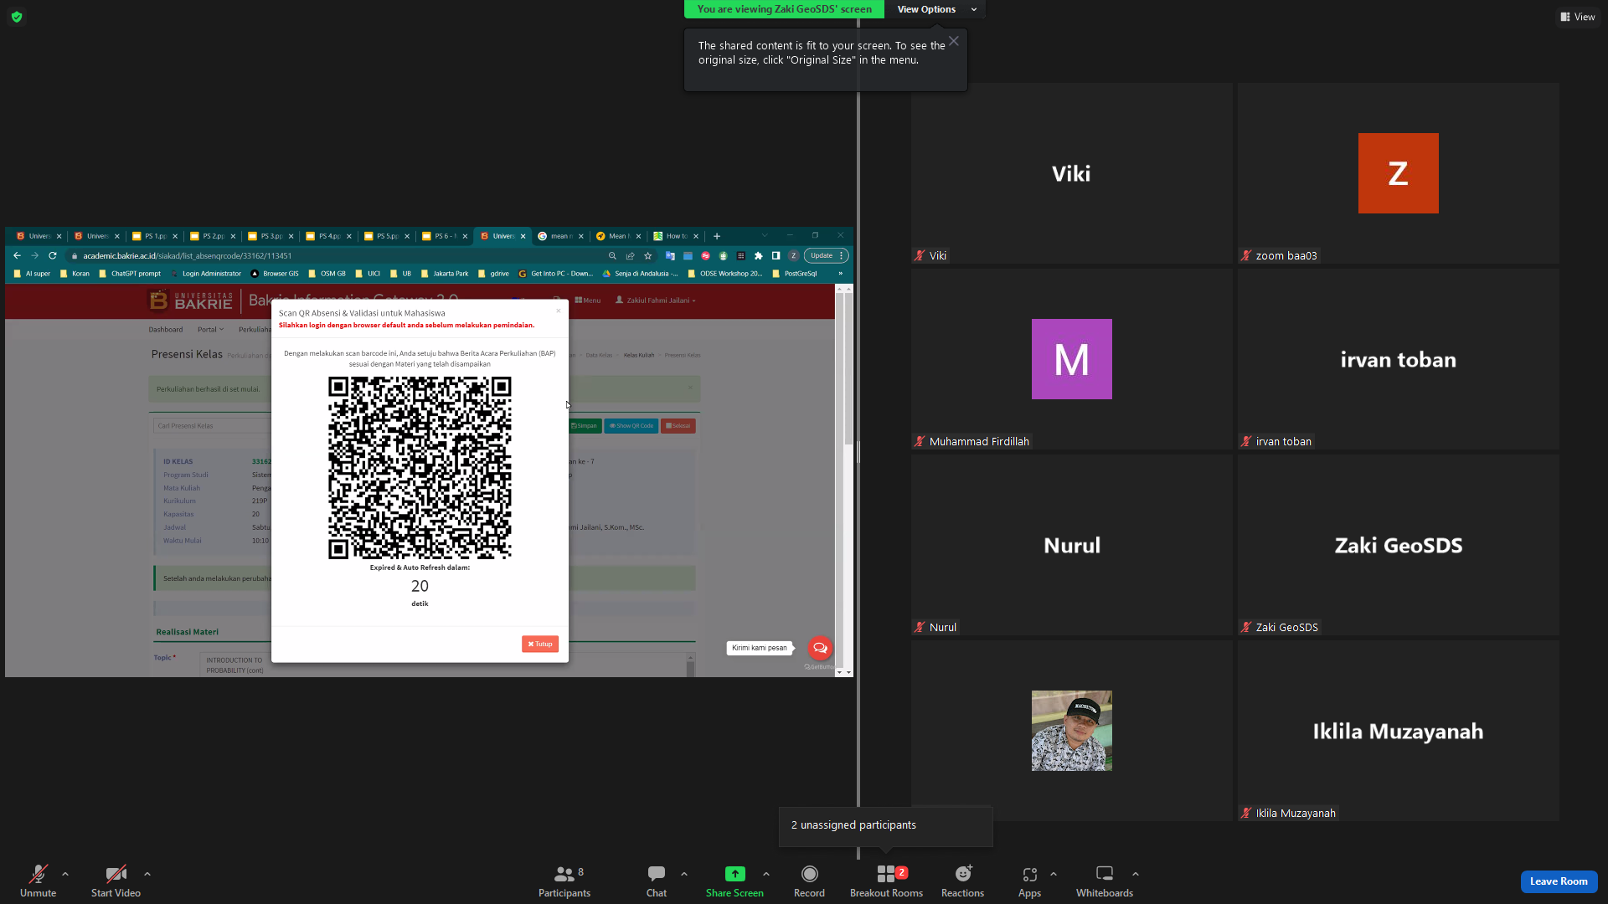Select the participant photo with black cap
This screenshot has width=1608, height=904.
1071,731
